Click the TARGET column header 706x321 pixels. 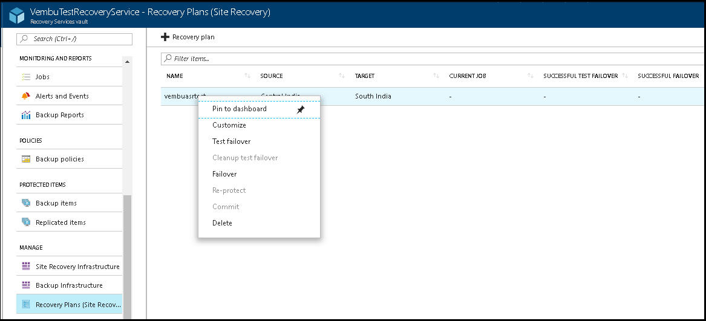365,76
